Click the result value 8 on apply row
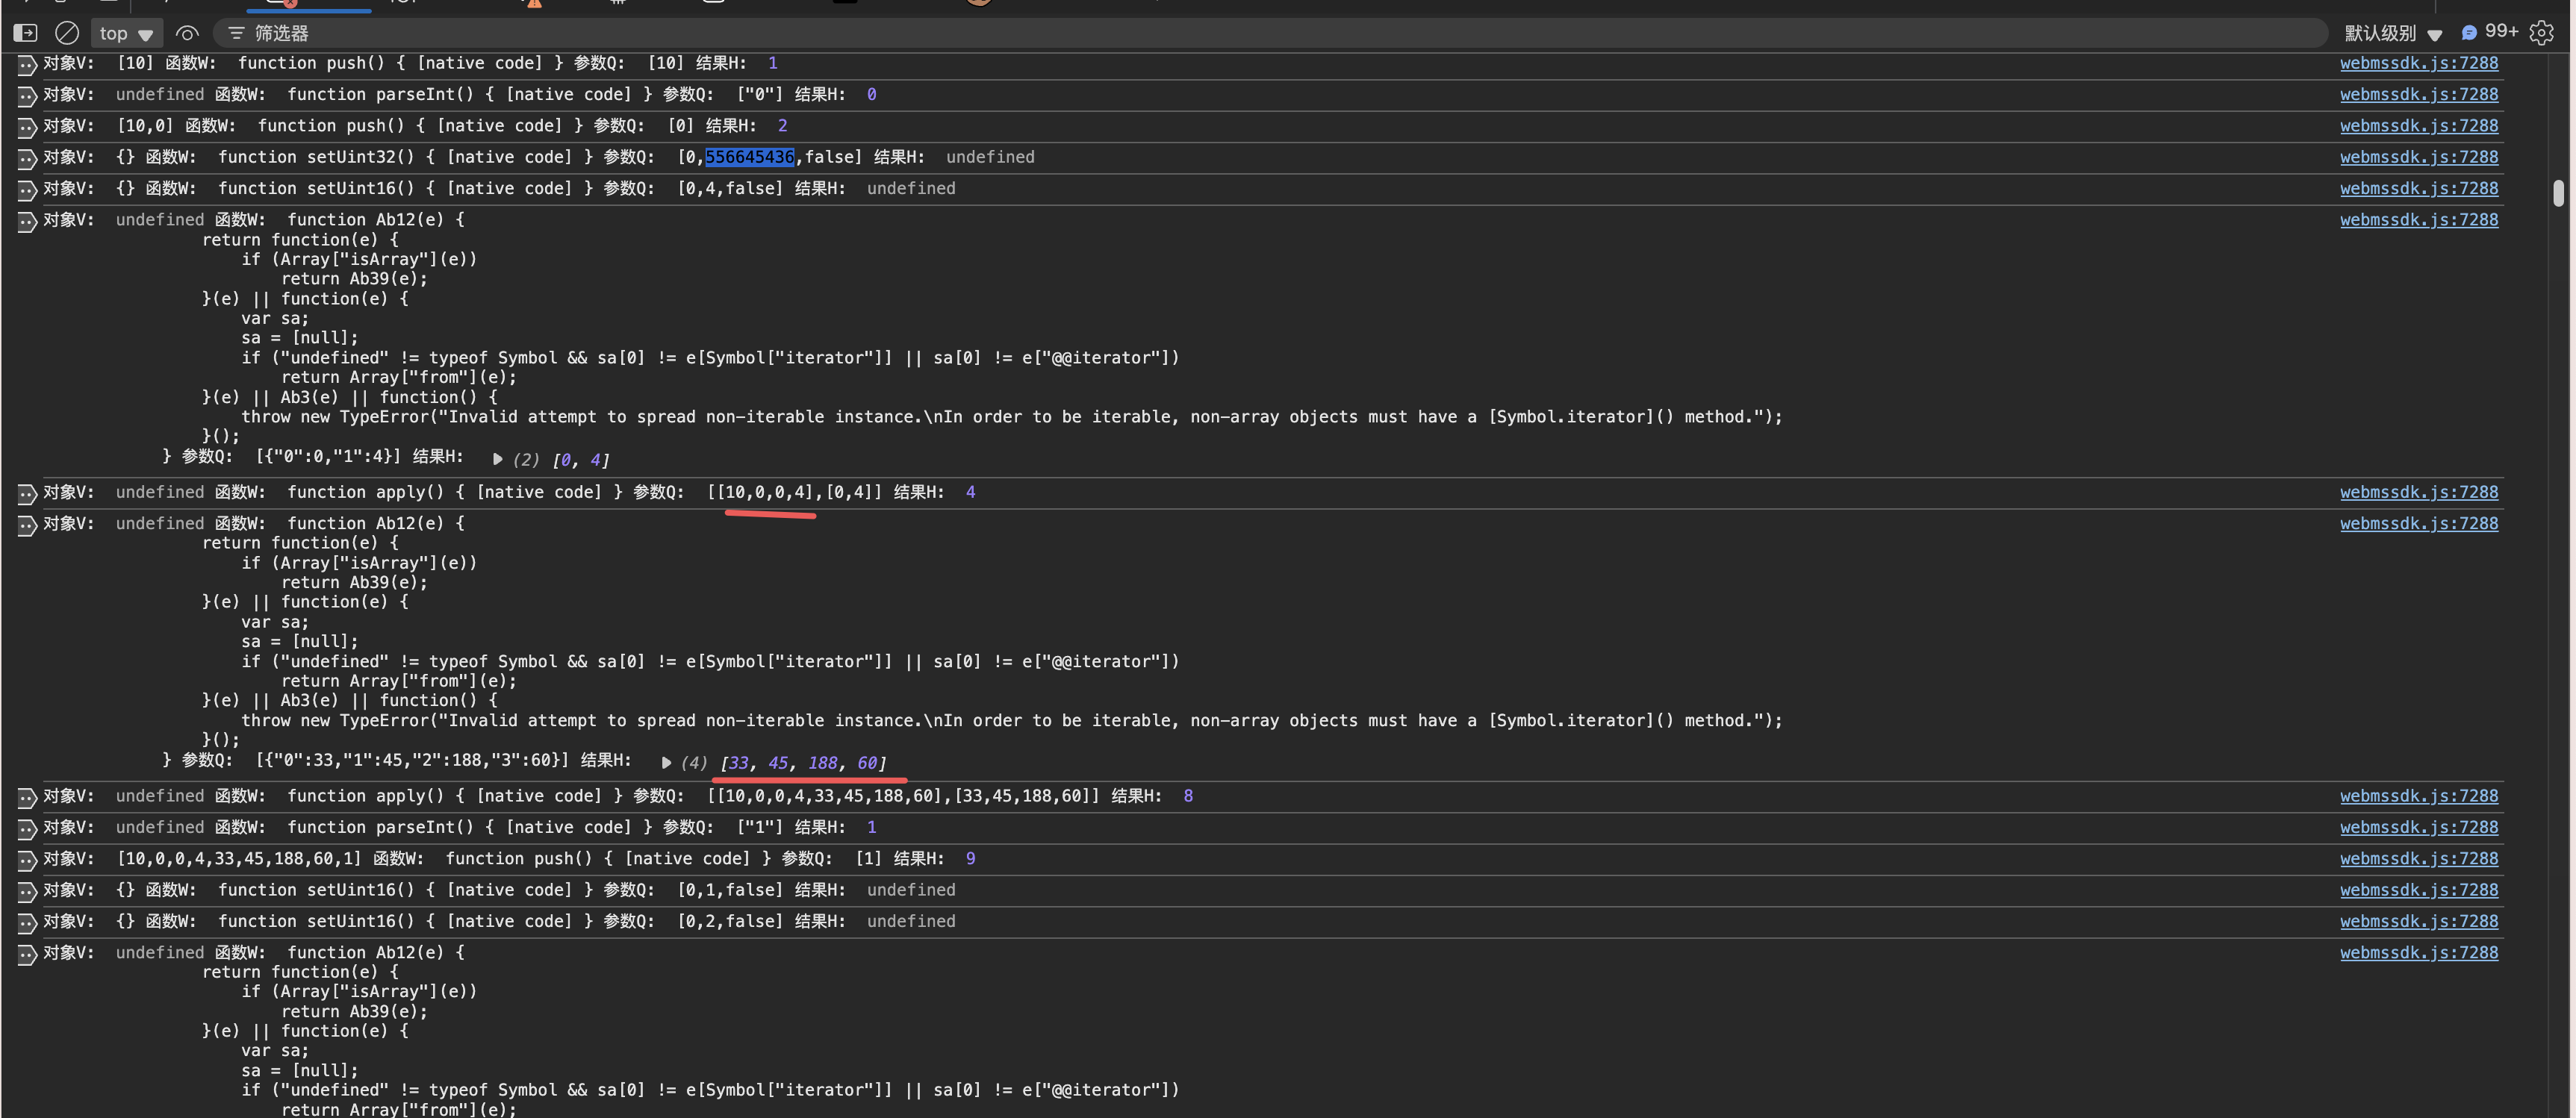The height and width of the screenshot is (1118, 2576). (x=1188, y=796)
